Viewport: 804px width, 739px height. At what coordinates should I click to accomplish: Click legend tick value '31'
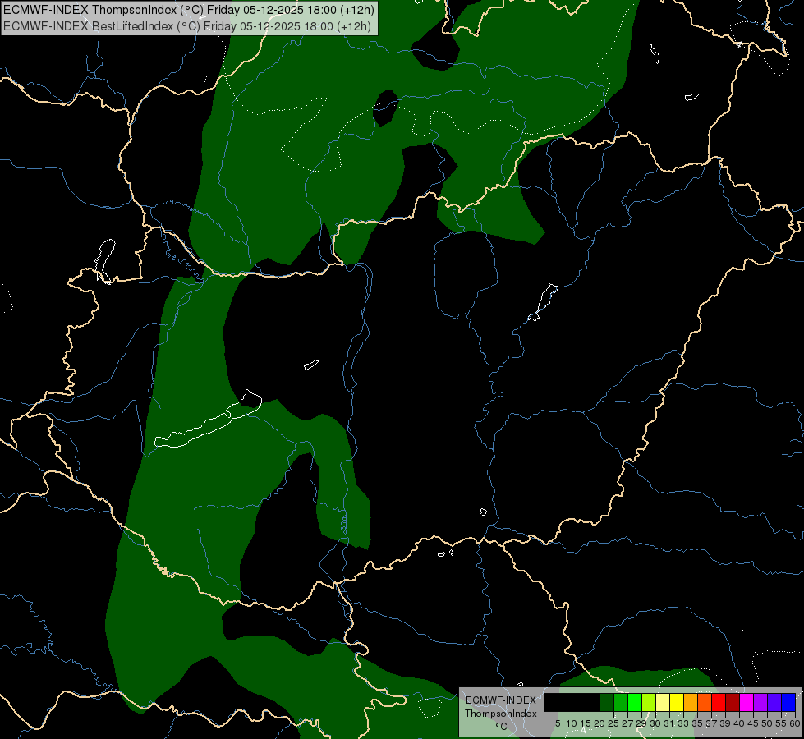pyautogui.click(x=669, y=723)
